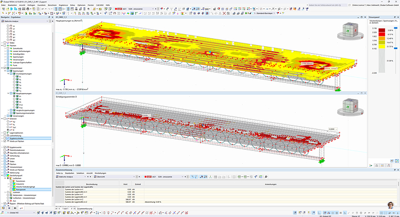Click the Isoflächen rainbow icon in Navigator

(x=11, y=178)
